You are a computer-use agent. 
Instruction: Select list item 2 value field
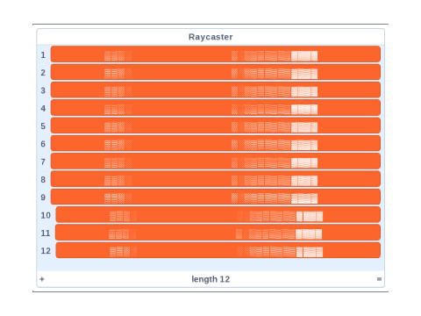point(216,72)
